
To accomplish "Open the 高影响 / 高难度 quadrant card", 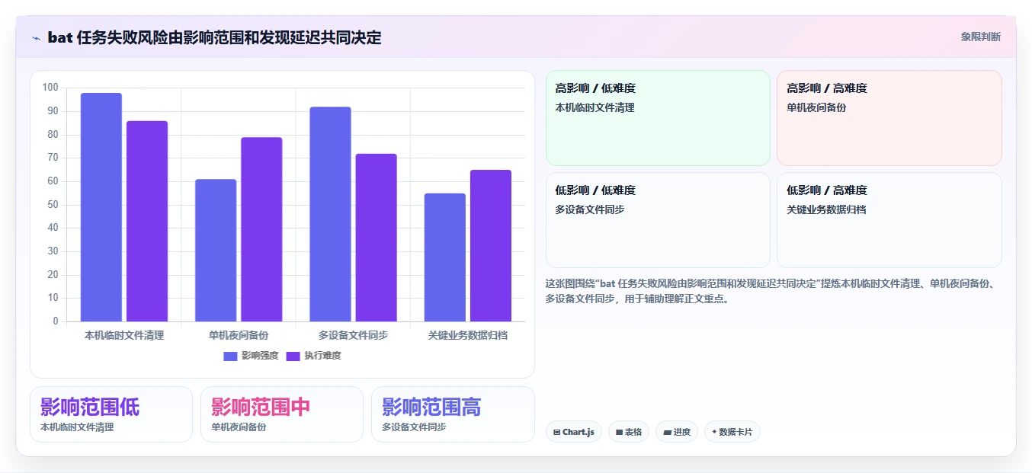I will coord(889,118).
